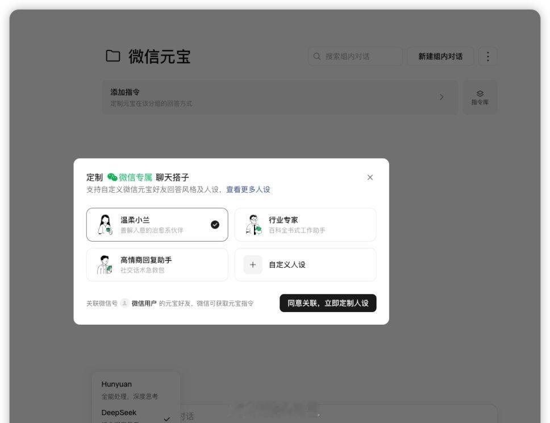550x423 pixels.
Task: Click the 微信用户 avatar icon
Action: coord(124,303)
